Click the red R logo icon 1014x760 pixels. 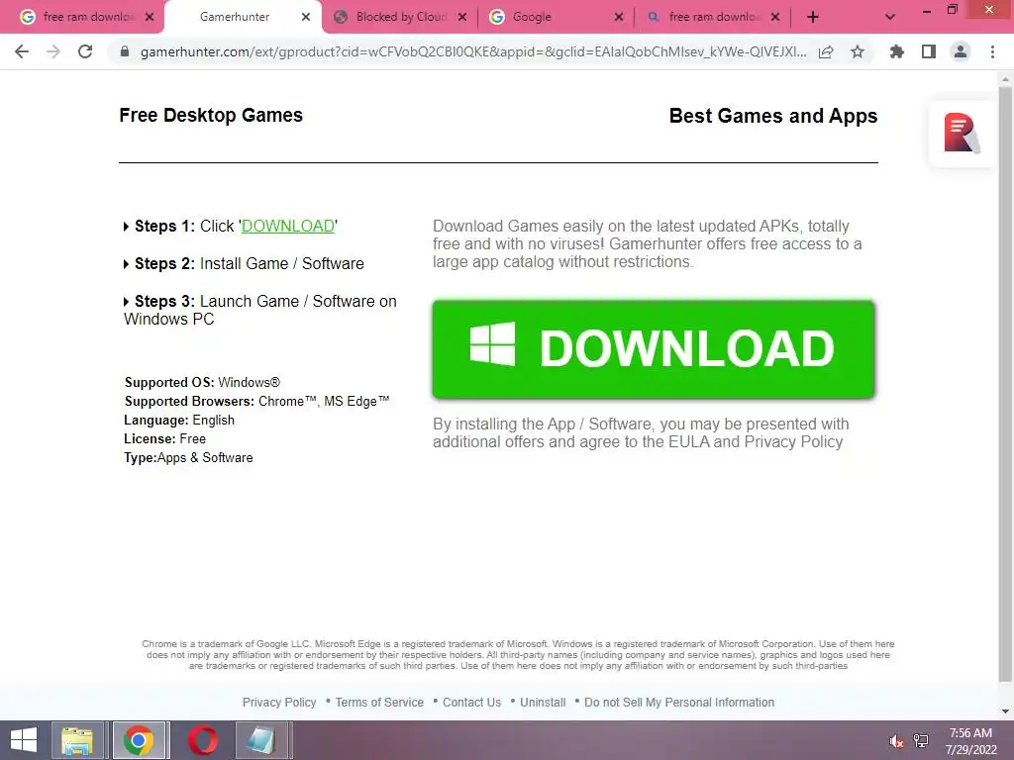961,134
